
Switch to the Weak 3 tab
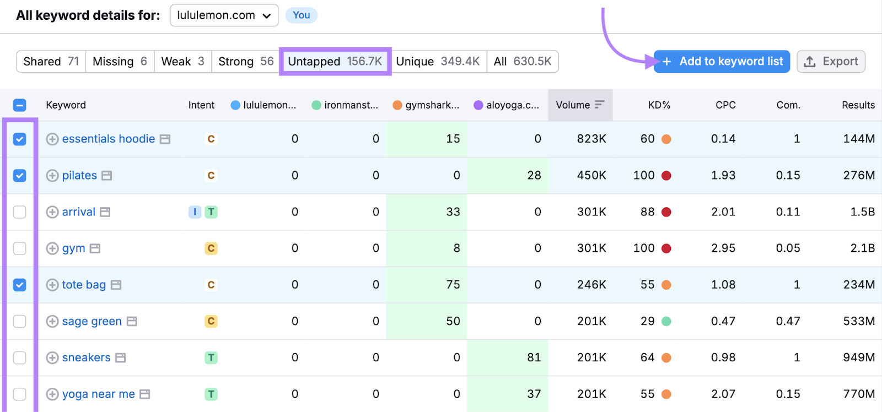tap(182, 61)
